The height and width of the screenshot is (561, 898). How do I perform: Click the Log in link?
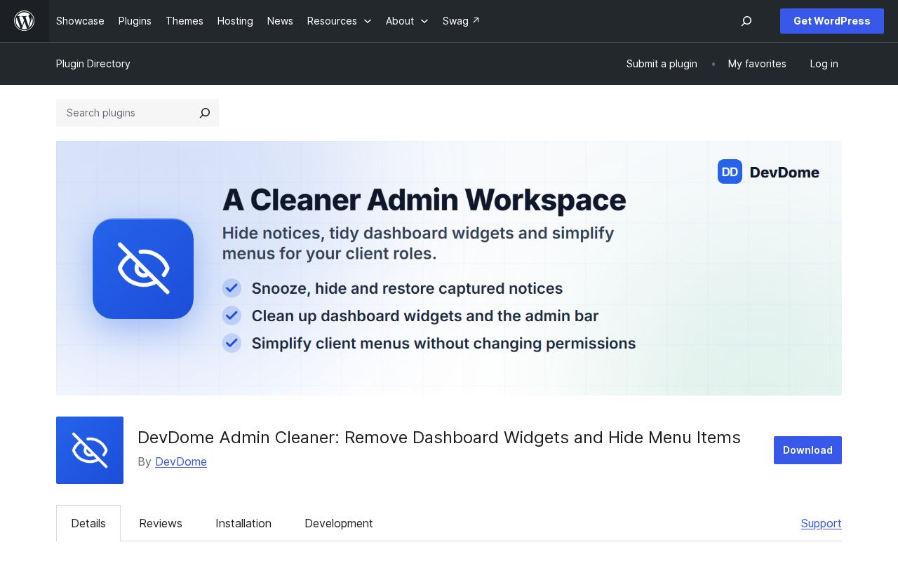(x=824, y=64)
